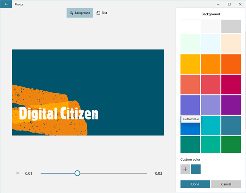The width and height of the screenshot is (246, 193).
Task: Pick the dark teal green swatch
Action: [190, 144]
